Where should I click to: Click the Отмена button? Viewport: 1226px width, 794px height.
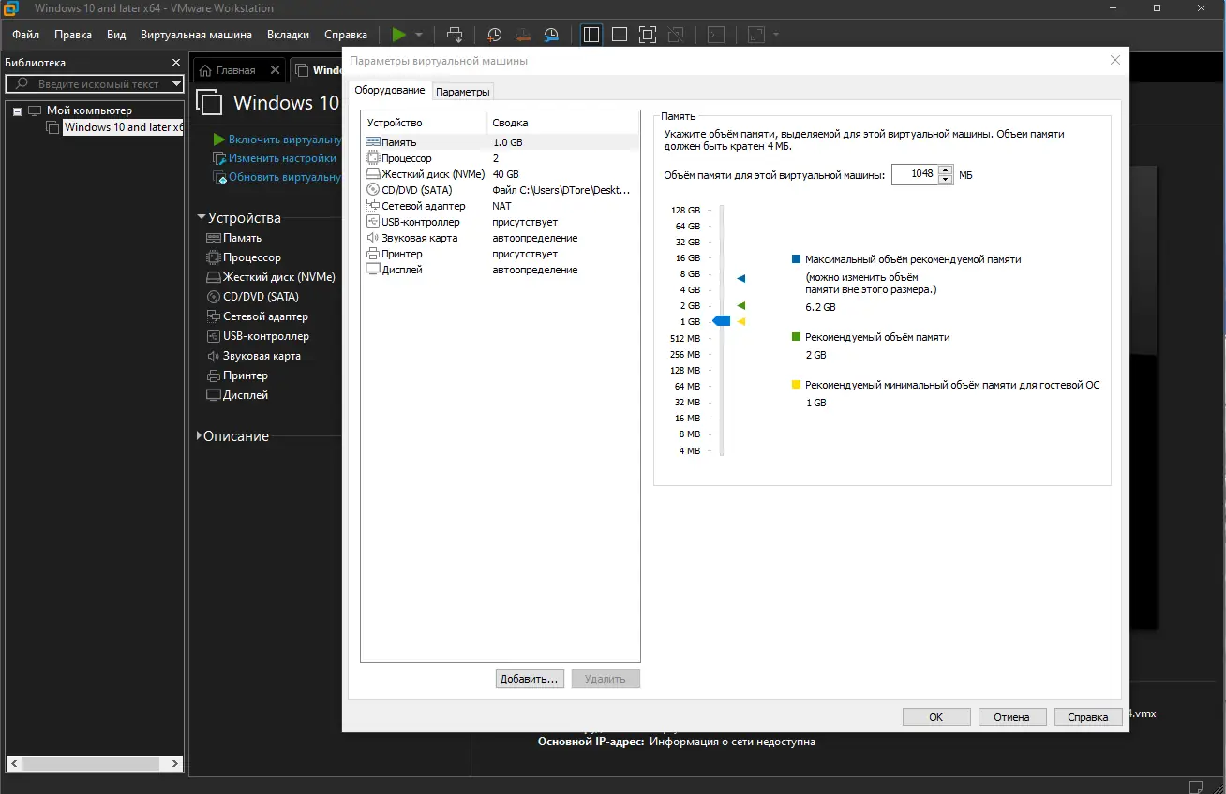pos(1012,717)
